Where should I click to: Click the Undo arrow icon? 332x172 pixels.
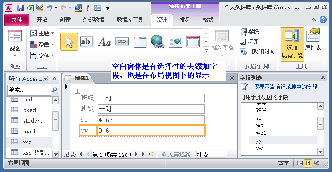click(x=49, y=8)
